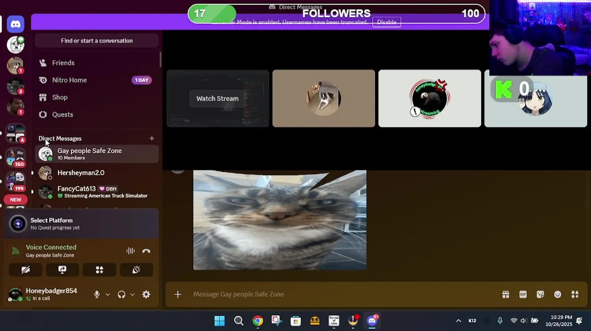Turn on the camera
Image resolution: width=591 pixels, height=331 pixels.
coord(26,270)
